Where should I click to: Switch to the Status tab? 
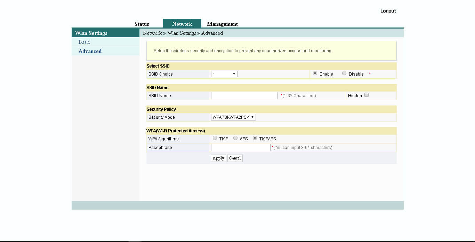tap(142, 24)
